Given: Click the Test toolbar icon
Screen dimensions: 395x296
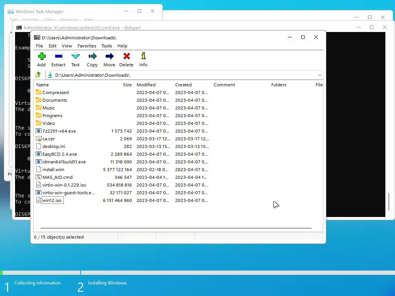Looking at the screenshot, I should (x=75, y=56).
